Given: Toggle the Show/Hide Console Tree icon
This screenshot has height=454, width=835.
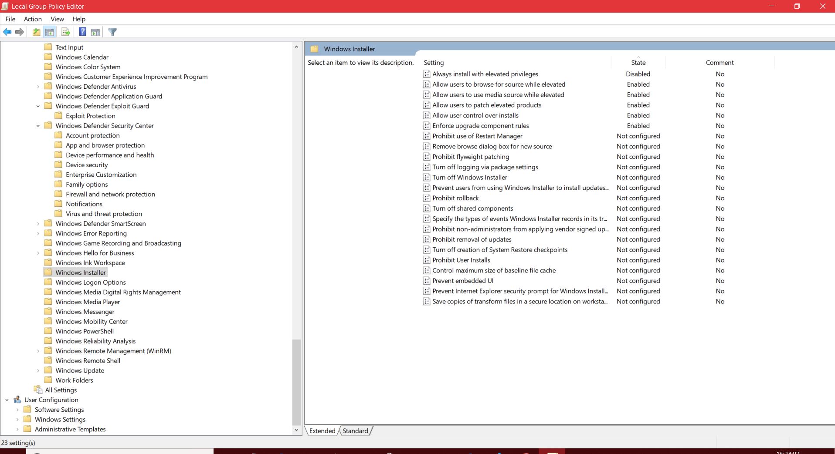Looking at the screenshot, I should (50, 32).
